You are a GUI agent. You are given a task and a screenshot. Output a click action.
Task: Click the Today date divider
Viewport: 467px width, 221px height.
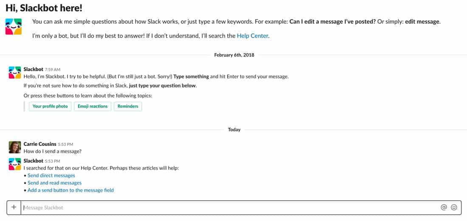click(x=234, y=130)
